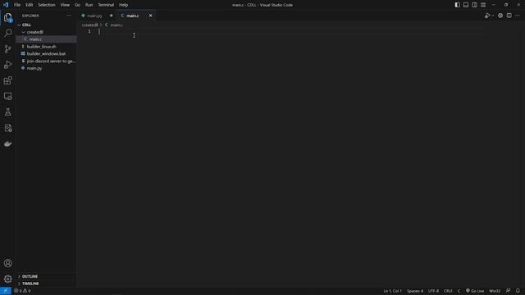Click Go Live in status bar
Viewport: 525px width, 295px height.
(x=475, y=291)
